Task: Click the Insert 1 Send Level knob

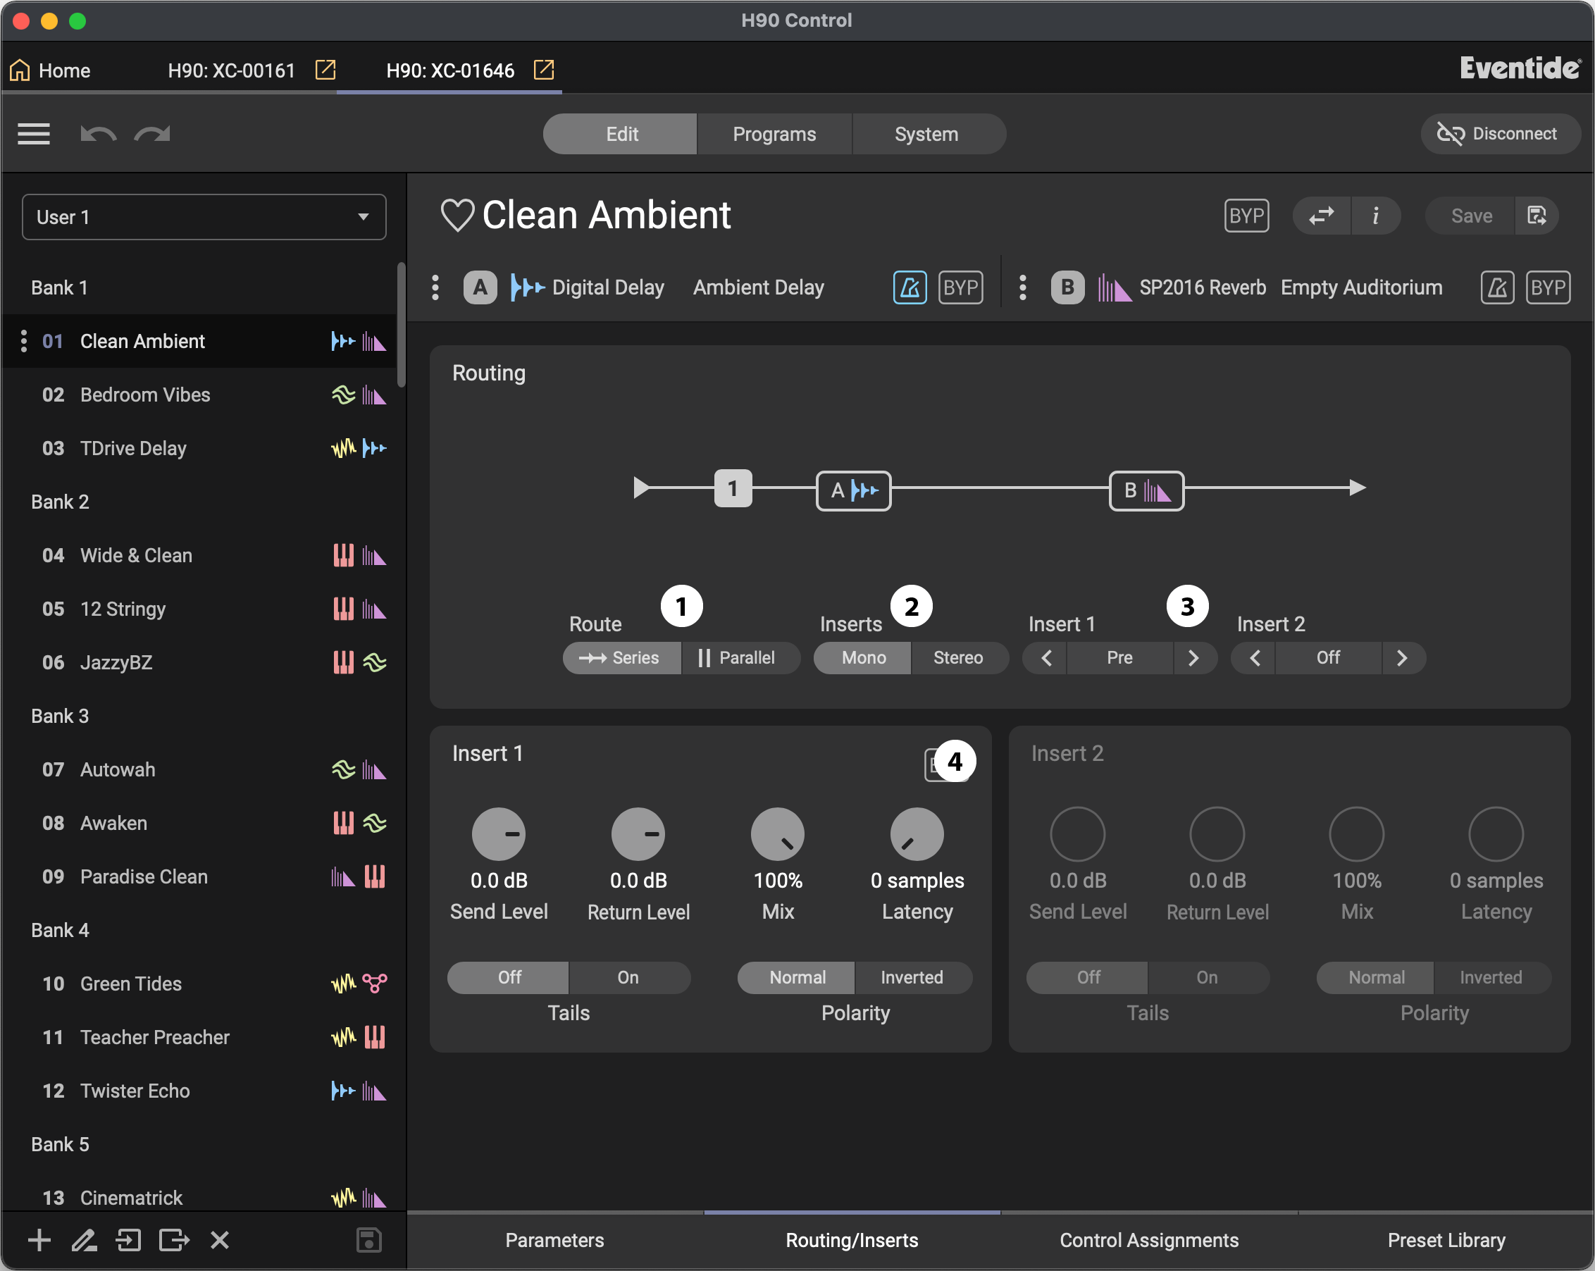Action: [499, 833]
